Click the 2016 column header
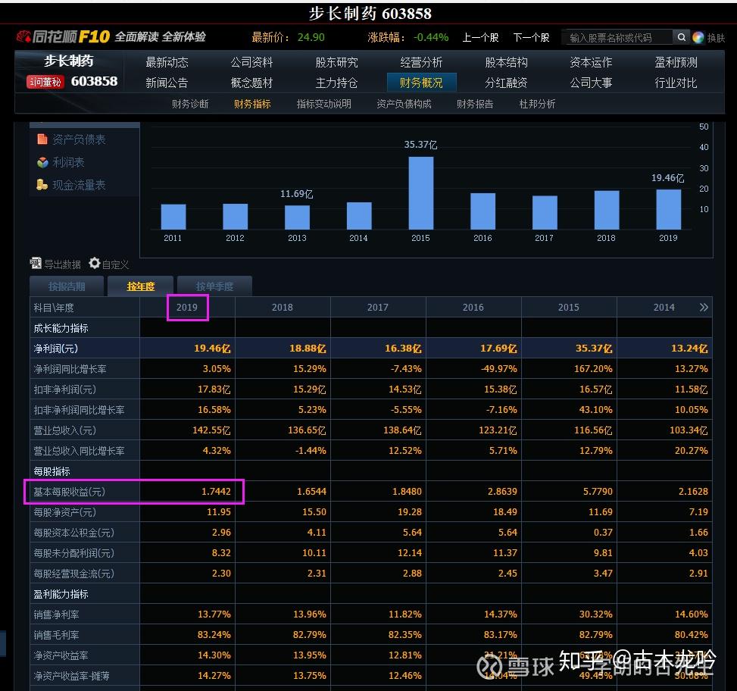This screenshot has height=691, width=737. coord(473,308)
